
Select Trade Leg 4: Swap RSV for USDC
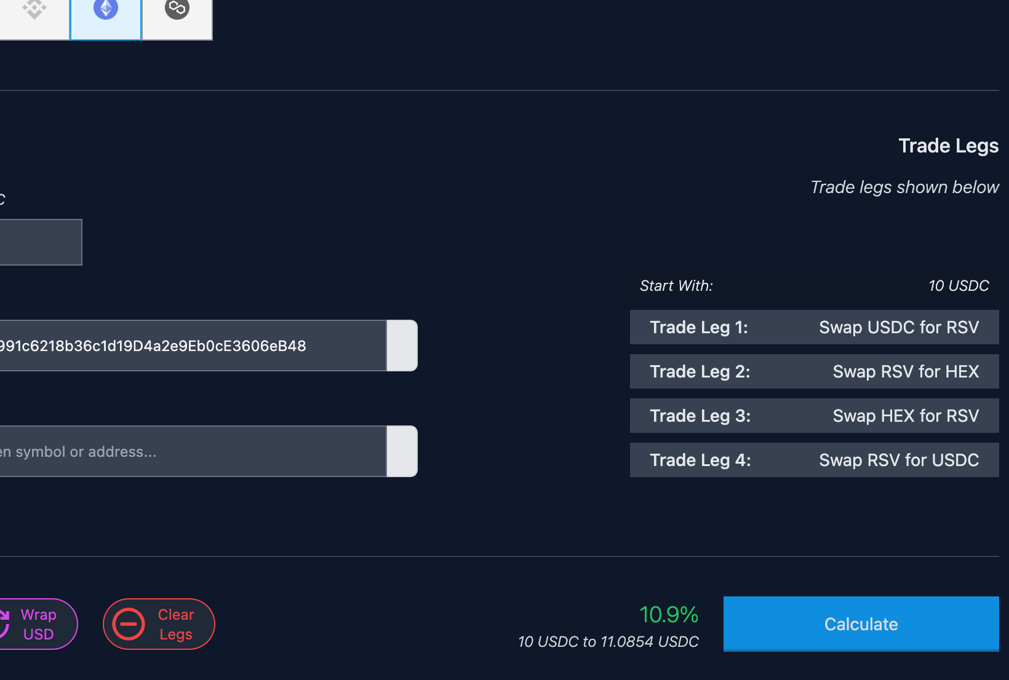coord(814,460)
